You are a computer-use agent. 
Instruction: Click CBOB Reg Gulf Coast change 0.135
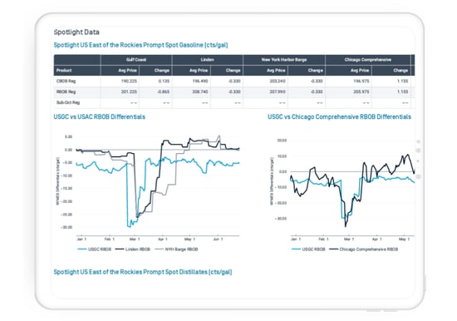[164, 81]
